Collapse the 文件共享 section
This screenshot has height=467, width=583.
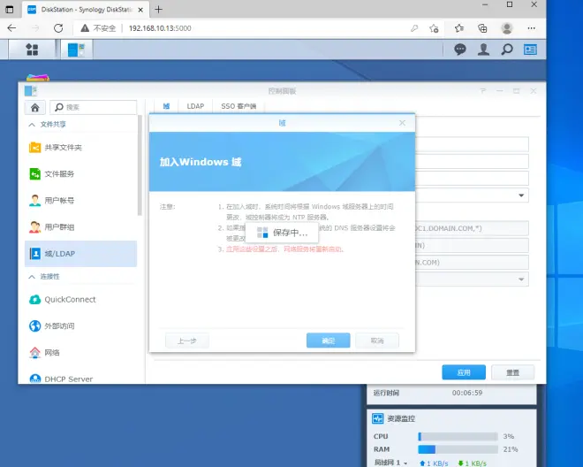coord(34,125)
